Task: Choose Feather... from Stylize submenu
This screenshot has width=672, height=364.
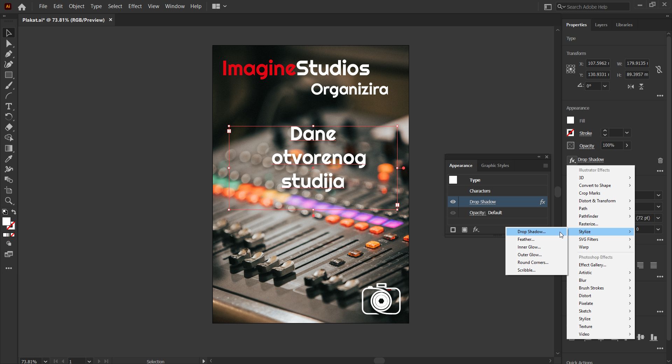Action: (x=536, y=239)
